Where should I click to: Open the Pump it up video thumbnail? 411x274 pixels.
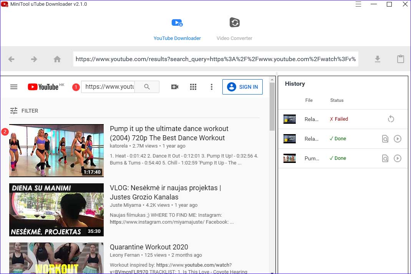pyautogui.click(x=56, y=151)
